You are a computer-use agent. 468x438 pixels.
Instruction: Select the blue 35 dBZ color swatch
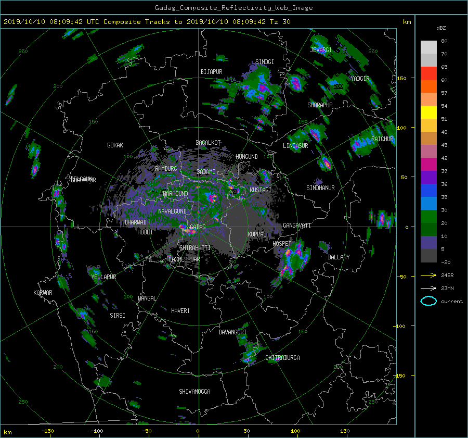point(428,190)
